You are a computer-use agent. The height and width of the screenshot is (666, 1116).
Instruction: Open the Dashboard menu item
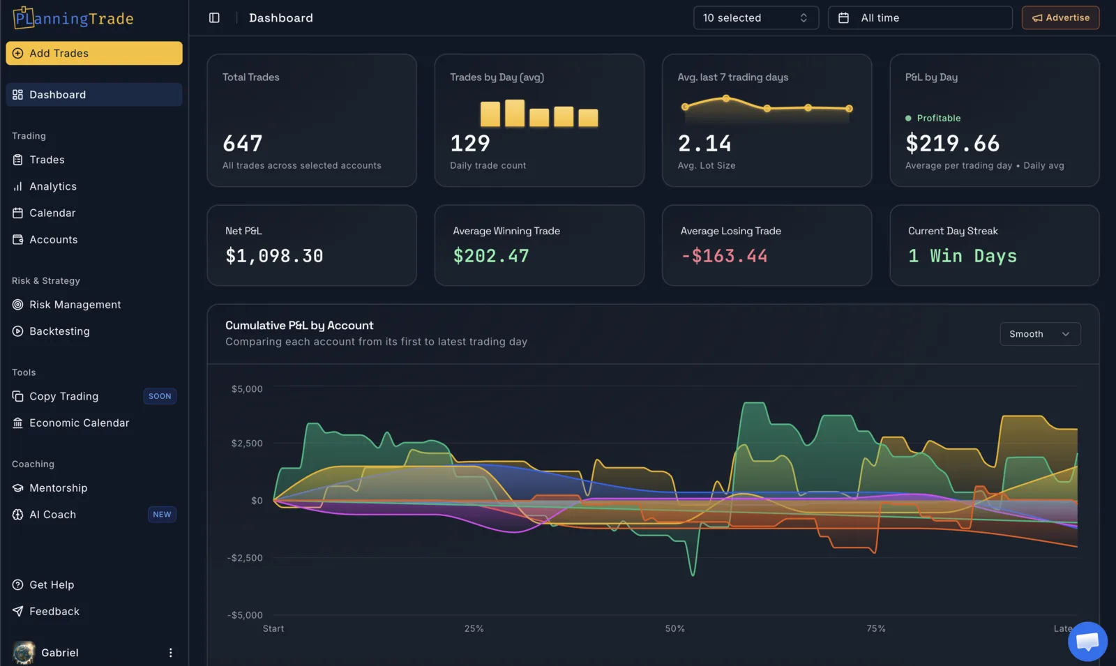pyautogui.click(x=94, y=95)
